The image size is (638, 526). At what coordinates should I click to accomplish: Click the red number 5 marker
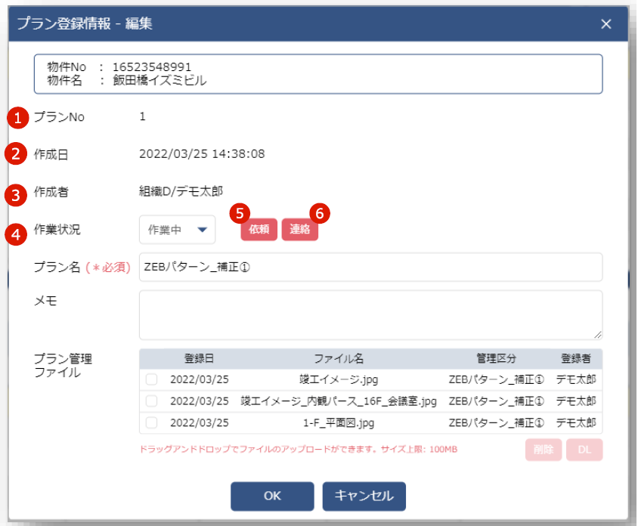pyautogui.click(x=240, y=212)
